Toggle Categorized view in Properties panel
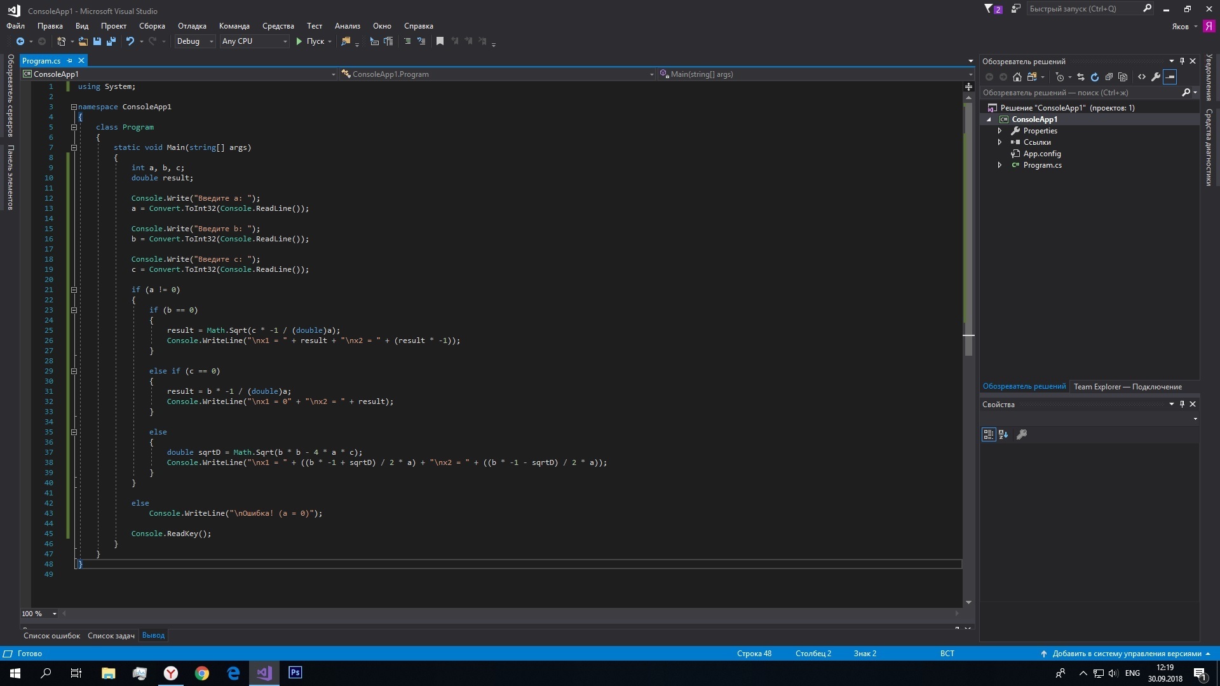The width and height of the screenshot is (1220, 686). [x=989, y=434]
